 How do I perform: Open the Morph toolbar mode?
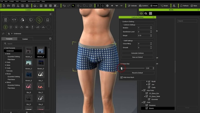pos(164,6)
